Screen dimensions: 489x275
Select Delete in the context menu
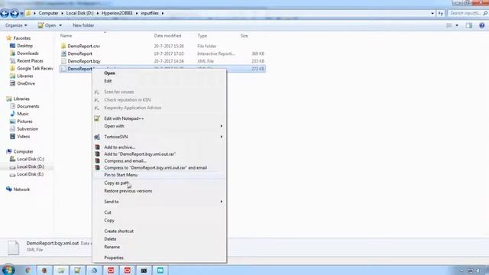[110, 239]
